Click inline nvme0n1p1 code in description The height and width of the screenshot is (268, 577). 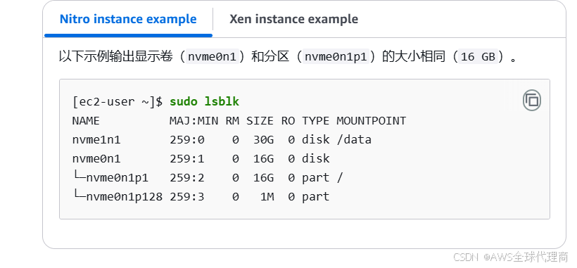[336, 57]
